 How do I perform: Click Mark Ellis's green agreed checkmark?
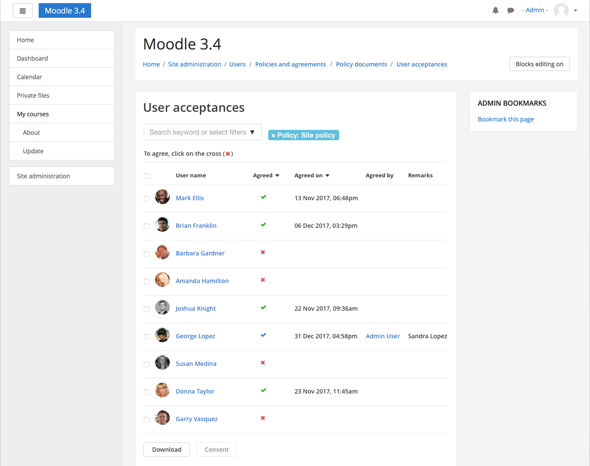point(263,197)
